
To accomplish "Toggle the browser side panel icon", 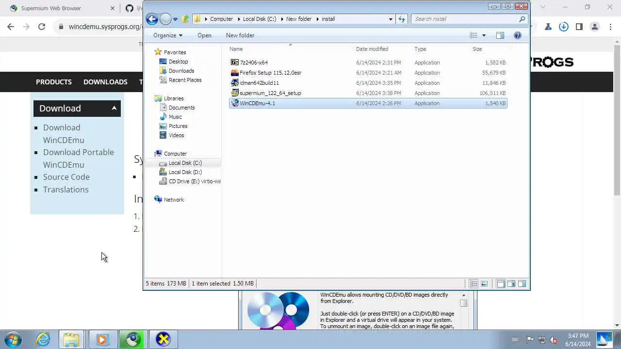I will pos(579,27).
